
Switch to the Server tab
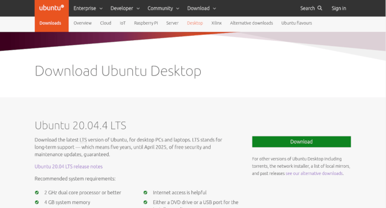pyautogui.click(x=172, y=23)
